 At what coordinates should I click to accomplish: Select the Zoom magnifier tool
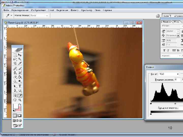(20, 100)
